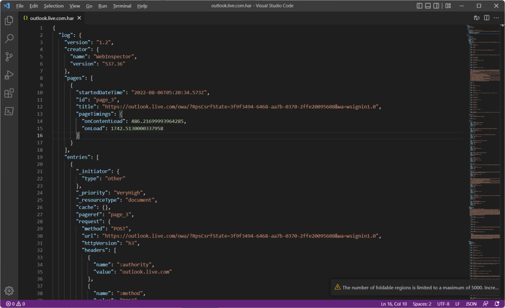Open the Terminal menu
The width and height of the screenshot is (505, 308).
coord(122,6)
